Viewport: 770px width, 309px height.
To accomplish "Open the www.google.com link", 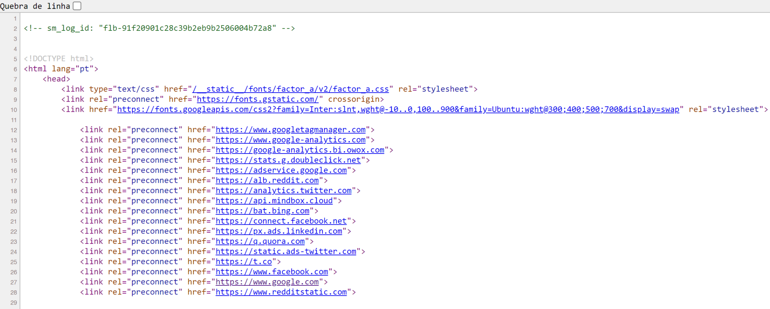I will 267,282.
